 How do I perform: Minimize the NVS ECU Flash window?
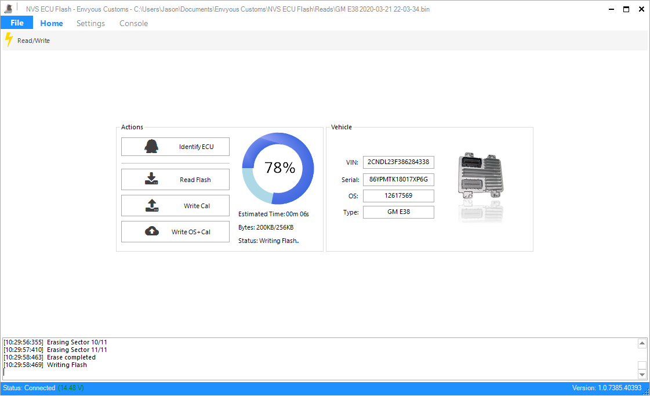(611, 9)
